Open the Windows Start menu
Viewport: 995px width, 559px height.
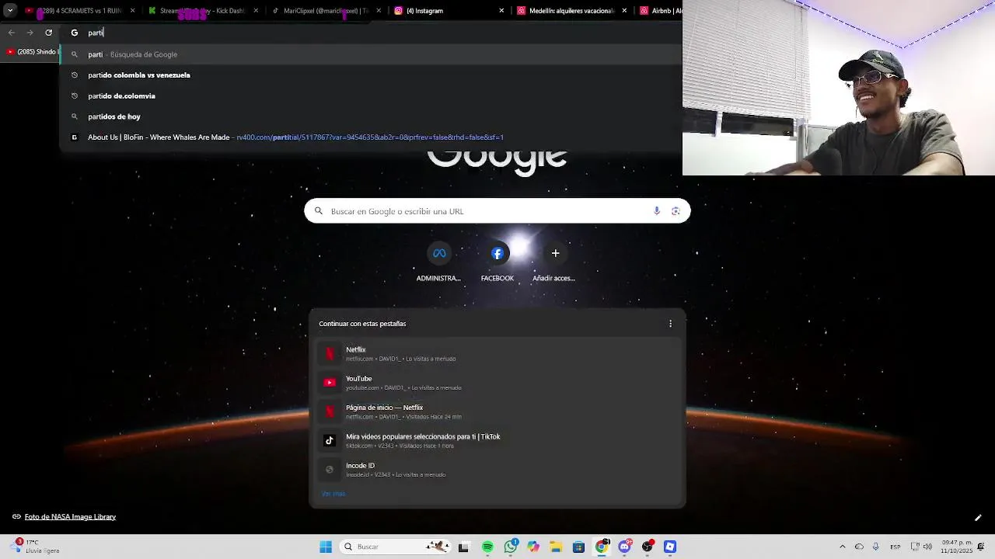click(x=326, y=547)
